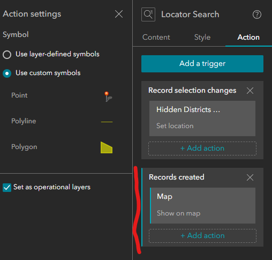The height and width of the screenshot is (260, 272).
Task: Switch to the Style tab
Action: [x=202, y=37]
